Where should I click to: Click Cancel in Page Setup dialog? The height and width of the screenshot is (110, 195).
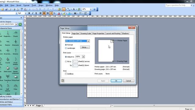(129, 81)
